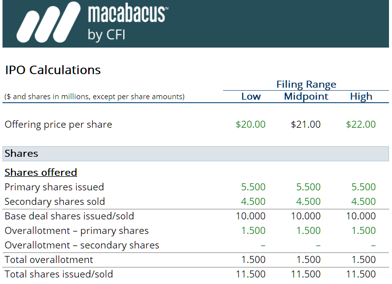Select the Midpoint column header

(306, 97)
